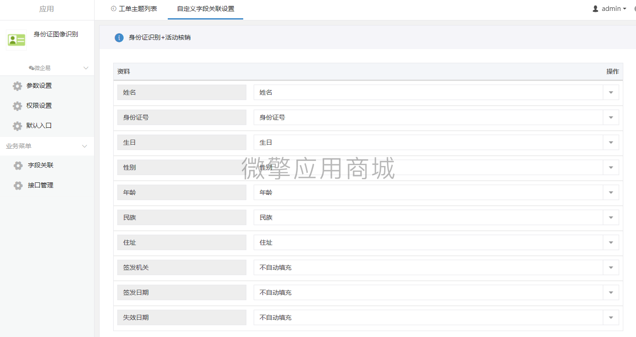Click gear icon beside 参数设置
This screenshot has height=337, width=636.
pyautogui.click(x=17, y=86)
